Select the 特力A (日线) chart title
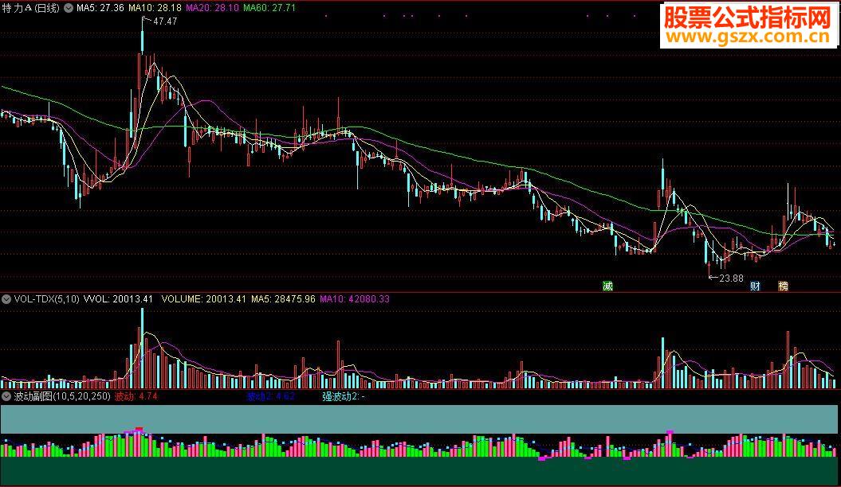 (30, 8)
